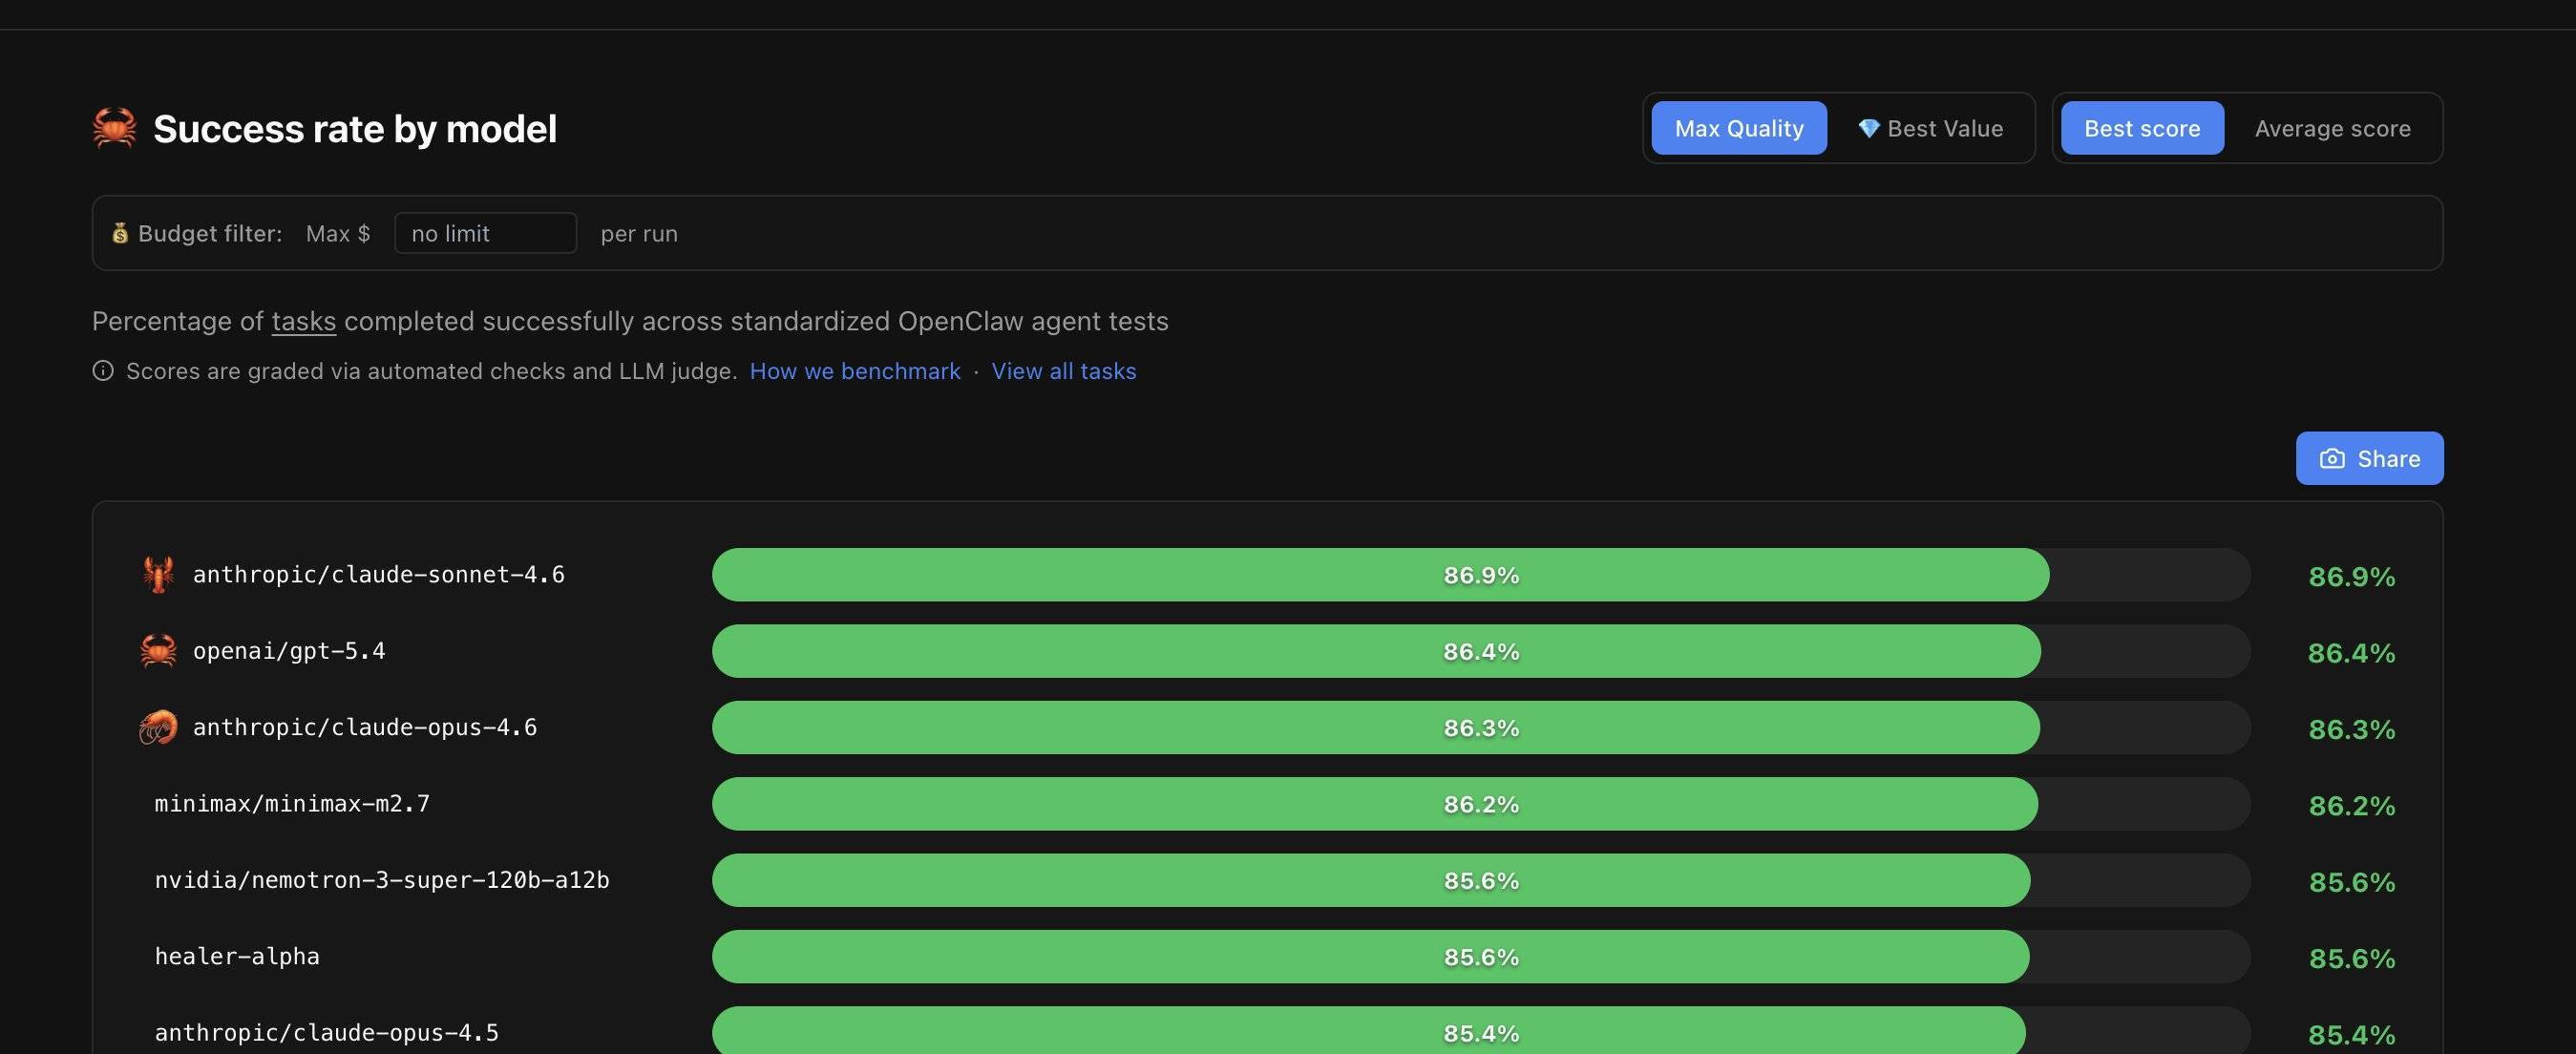This screenshot has width=2576, height=1054.
Task: Open the How we benchmark link
Action: (854, 371)
